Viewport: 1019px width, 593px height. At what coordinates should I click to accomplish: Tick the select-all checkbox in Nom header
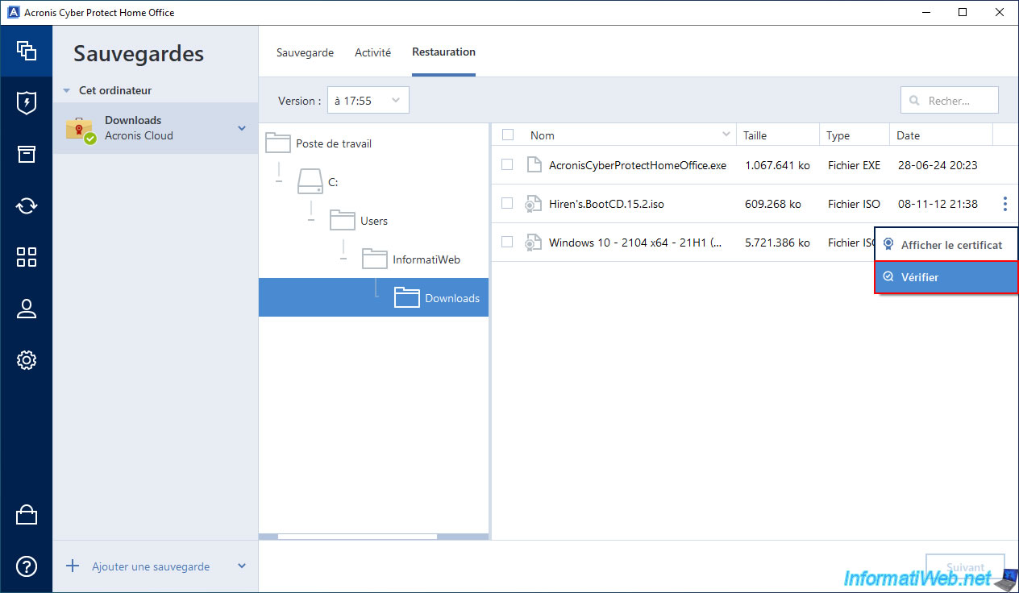[507, 135]
